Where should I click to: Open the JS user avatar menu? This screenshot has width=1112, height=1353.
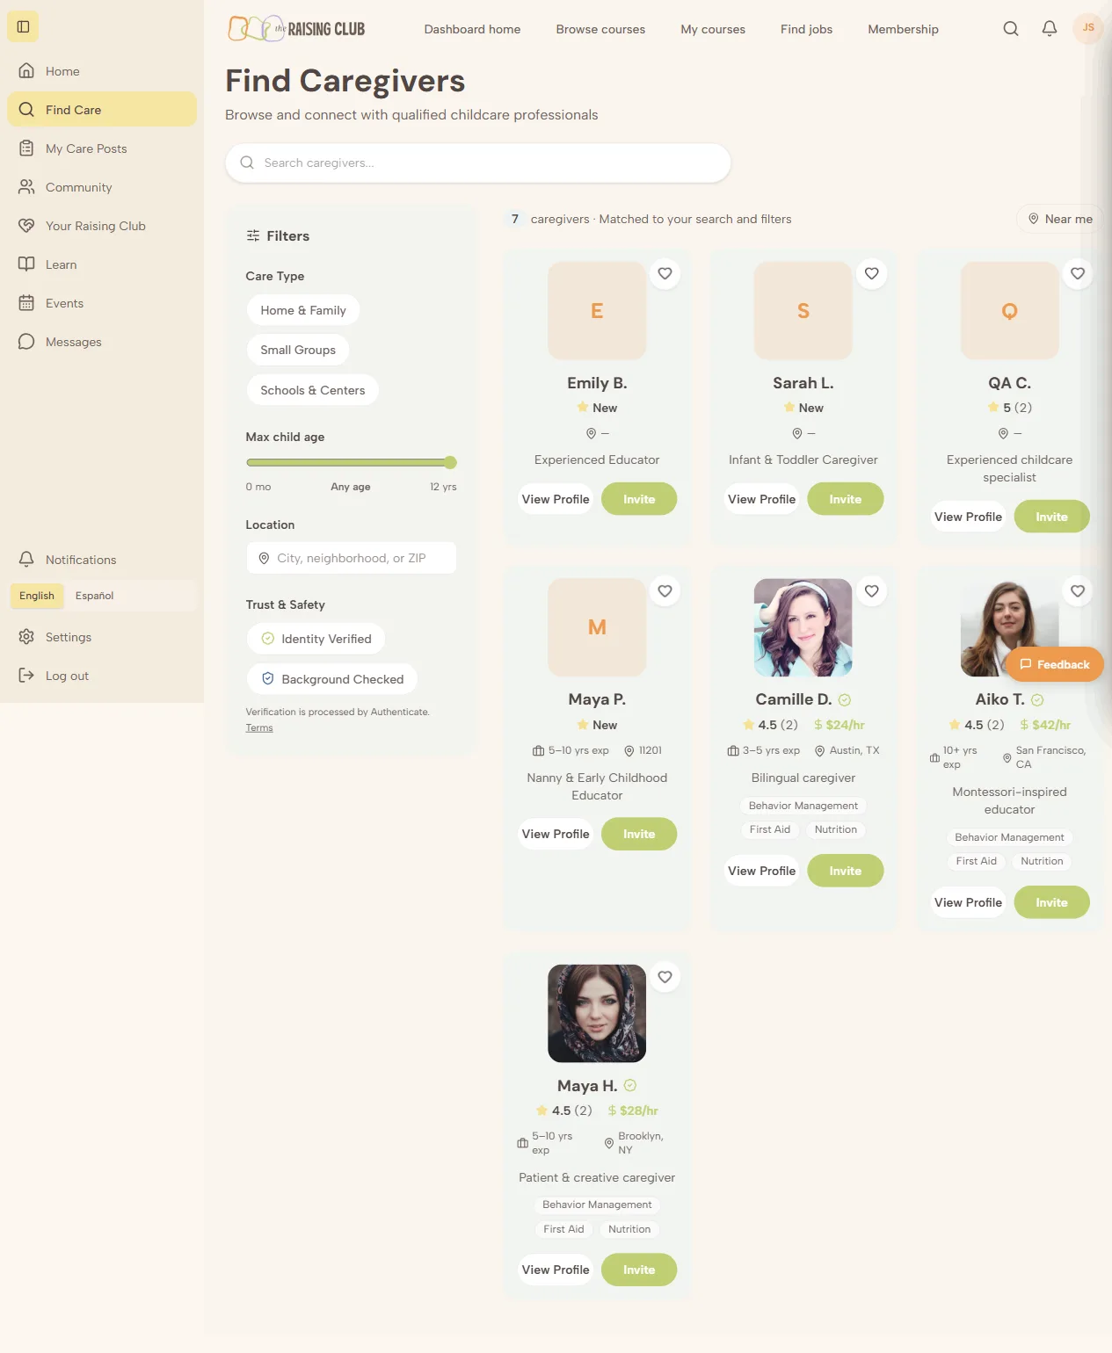[1088, 28]
